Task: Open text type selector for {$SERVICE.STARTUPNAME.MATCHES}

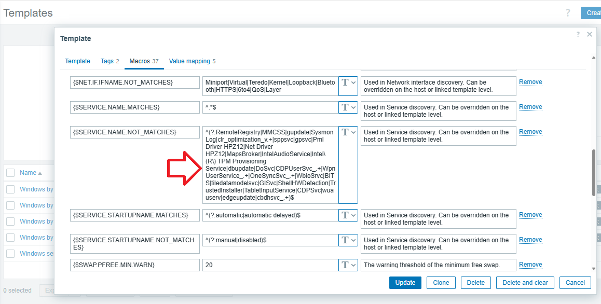Action: point(348,215)
